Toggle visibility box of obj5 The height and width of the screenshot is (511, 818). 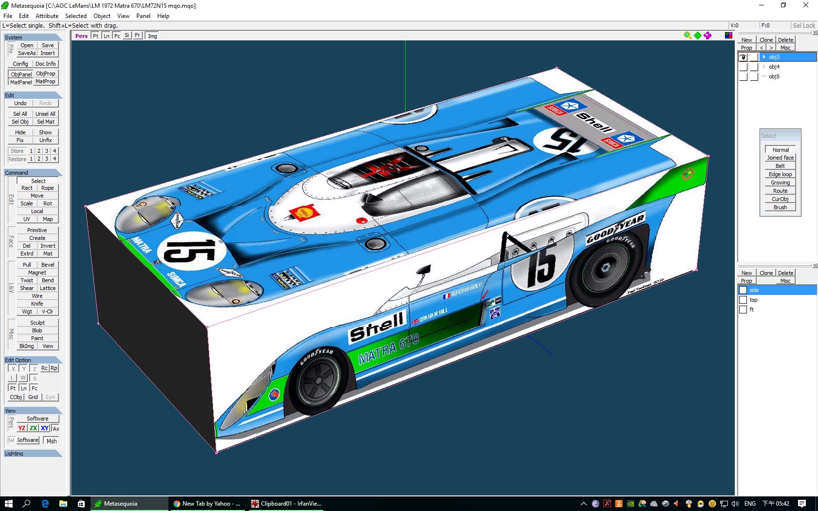click(x=743, y=76)
